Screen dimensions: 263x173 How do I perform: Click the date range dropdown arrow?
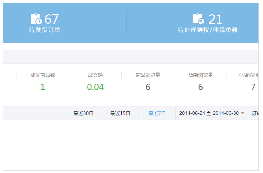coord(243,113)
